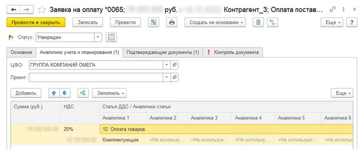Screen dimensions: 362x157
Task: Open status history list icon
Action: 111,37
